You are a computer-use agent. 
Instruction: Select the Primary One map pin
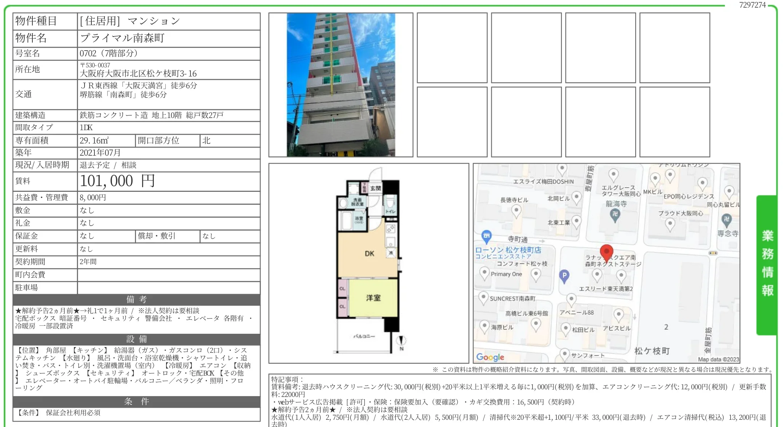click(485, 273)
